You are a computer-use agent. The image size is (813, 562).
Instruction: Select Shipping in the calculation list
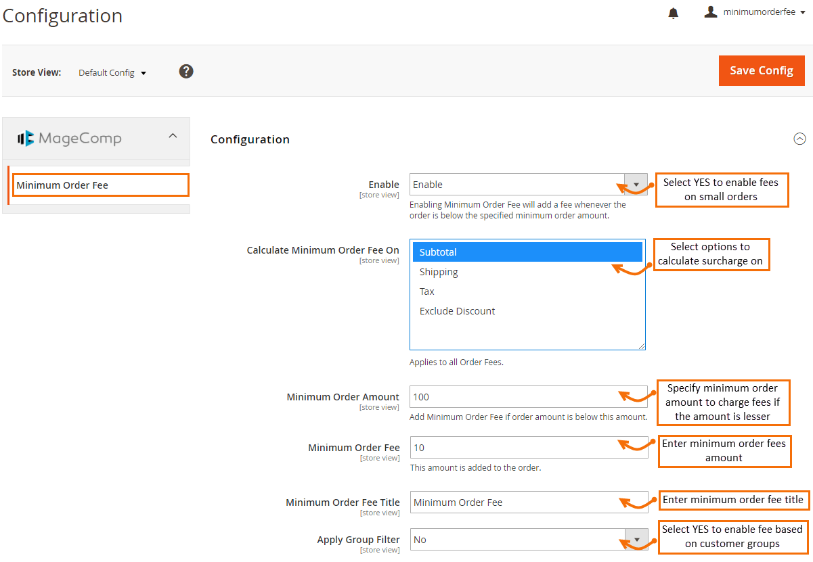pyautogui.click(x=439, y=272)
